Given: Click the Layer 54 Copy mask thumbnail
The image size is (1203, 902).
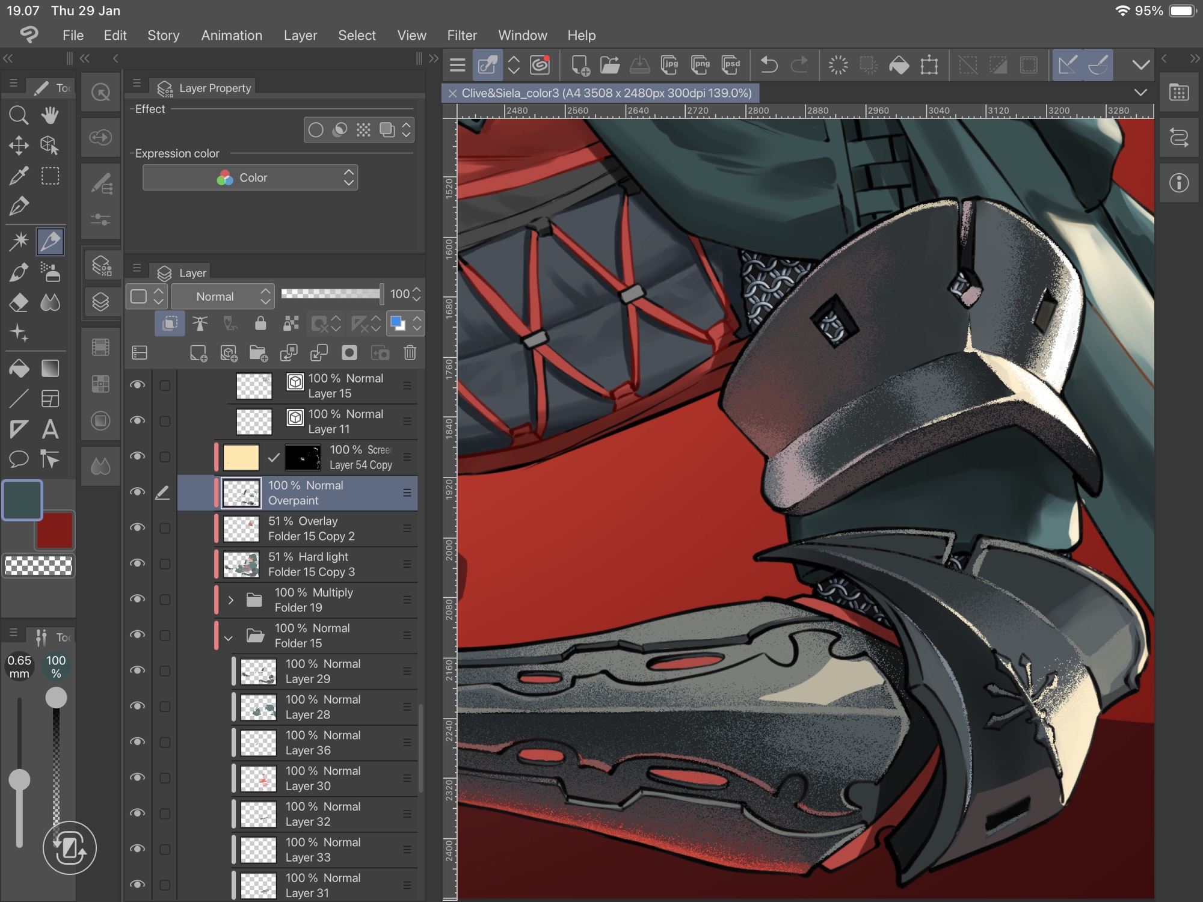Looking at the screenshot, I should tap(303, 458).
